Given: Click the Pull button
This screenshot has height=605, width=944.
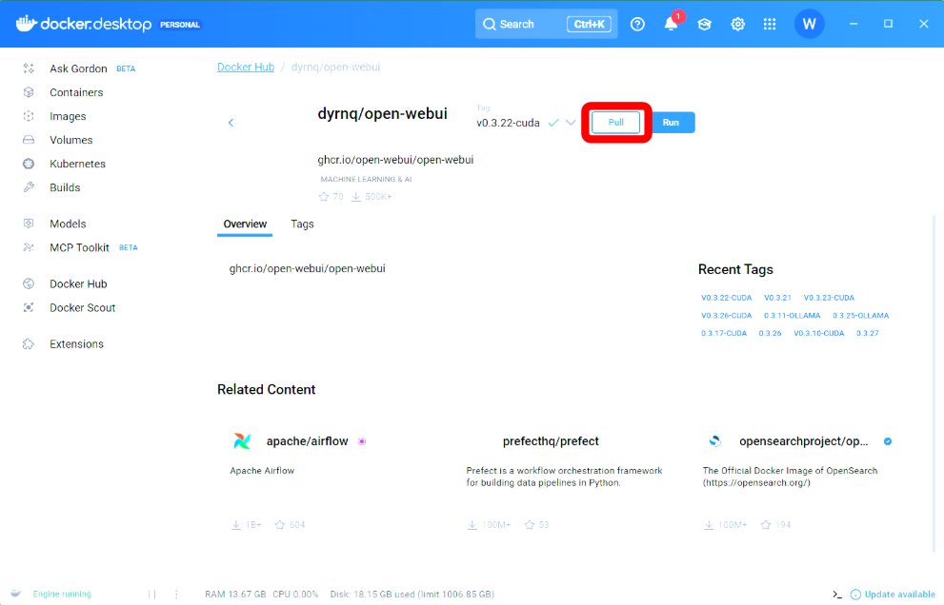Looking at the screenshot, I should pos(615,123).
